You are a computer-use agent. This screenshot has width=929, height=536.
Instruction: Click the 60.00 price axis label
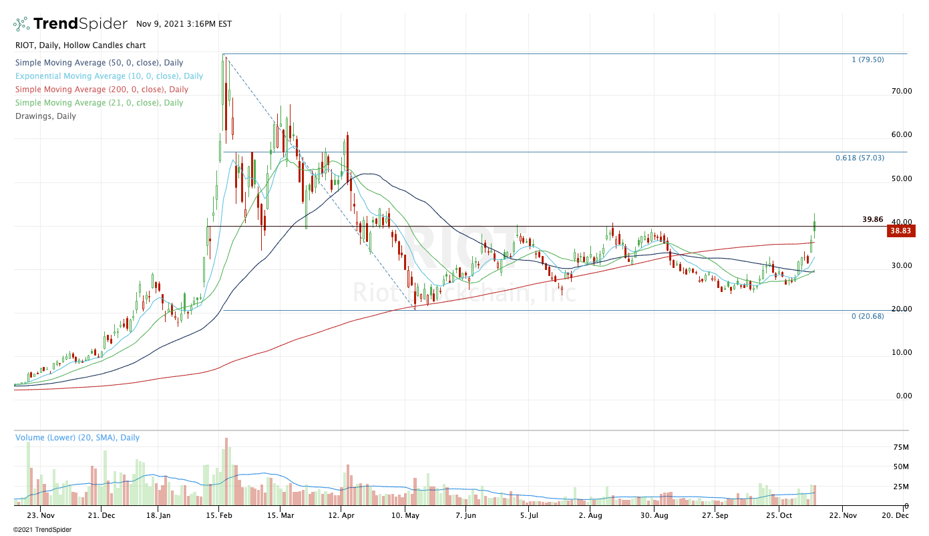tap(902, 134)
